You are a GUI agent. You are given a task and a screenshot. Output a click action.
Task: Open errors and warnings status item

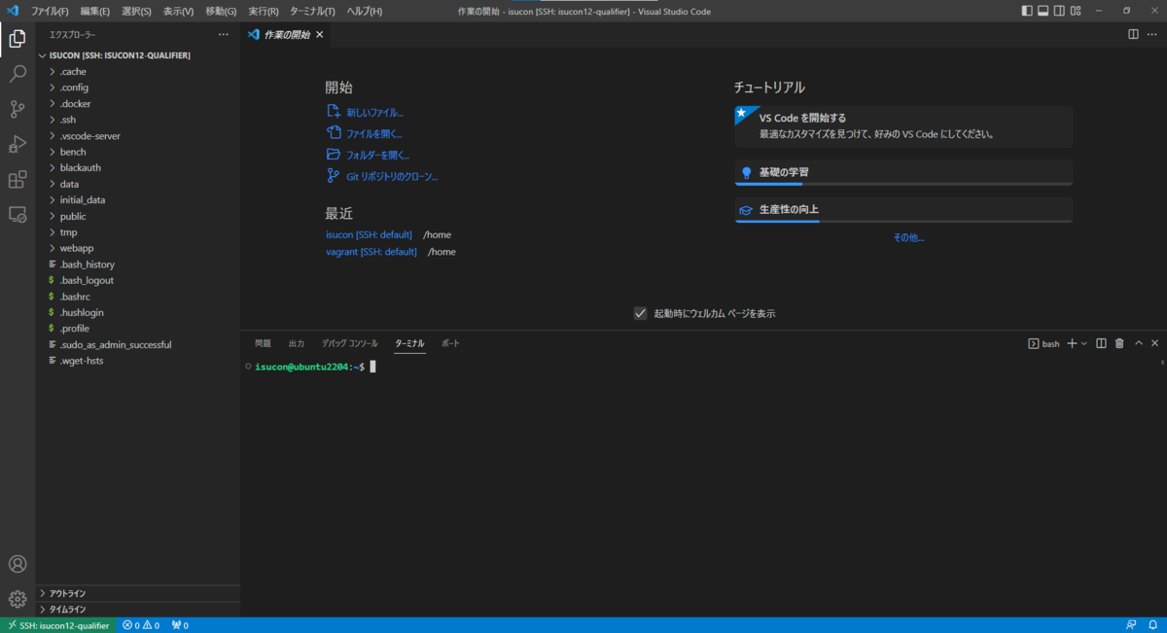[x=141, y=625]
